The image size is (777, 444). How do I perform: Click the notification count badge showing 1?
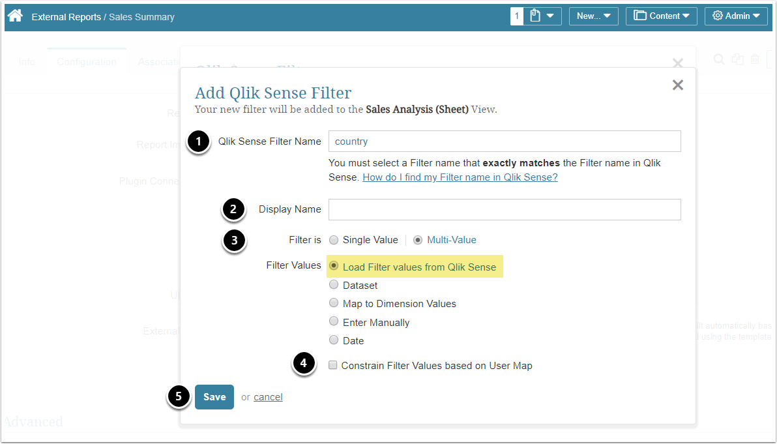[517, 16]
